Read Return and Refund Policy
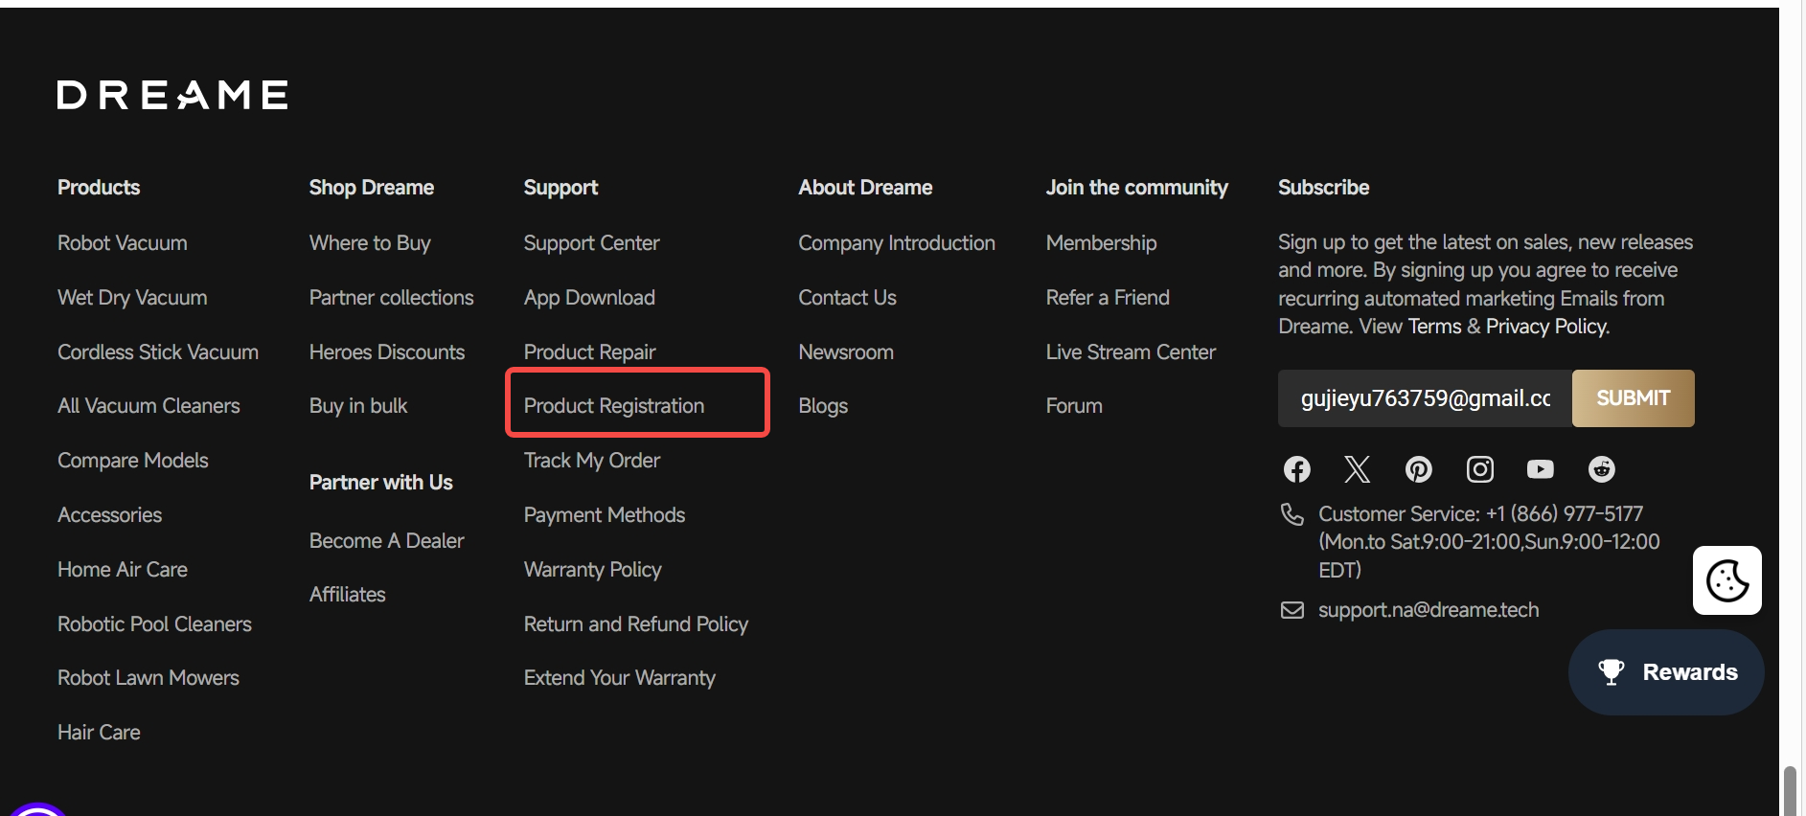Viewport: 1806px width, 816px height. pos(636,624)
